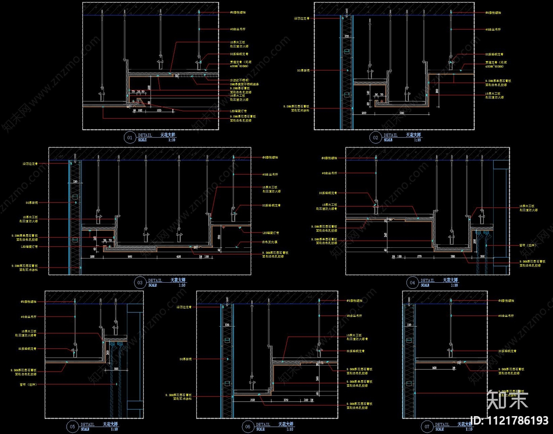Select the 01 detail number bubble

click(130, 138)
